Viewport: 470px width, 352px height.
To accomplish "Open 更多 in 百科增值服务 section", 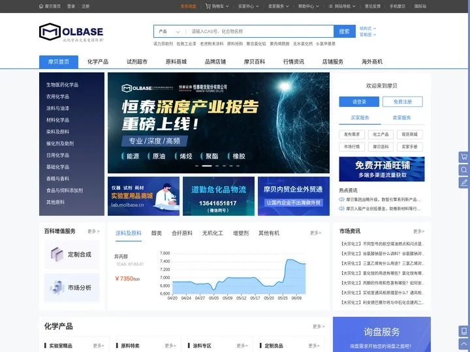I will [93, 231].
